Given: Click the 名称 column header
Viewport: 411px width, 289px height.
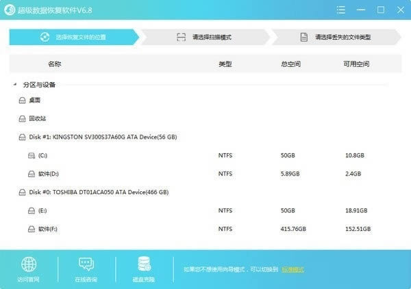Looking at the screenshot, I should pos(55,64).
